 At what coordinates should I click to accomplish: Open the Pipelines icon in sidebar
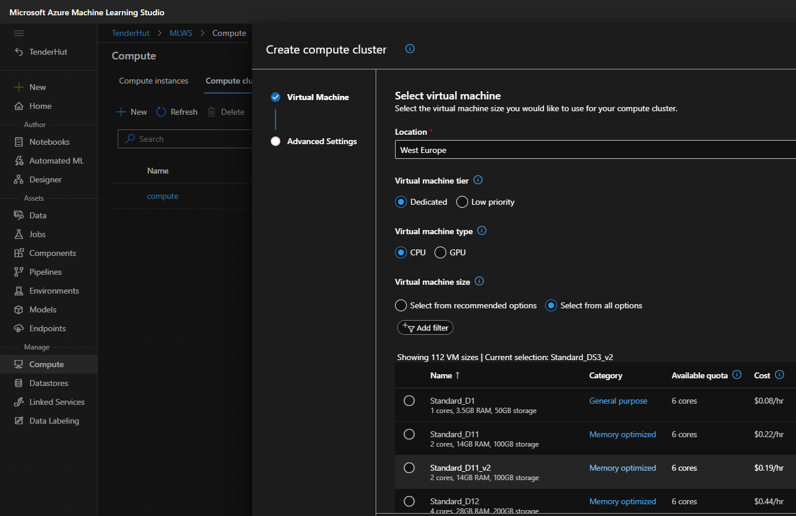pos(19,272)
